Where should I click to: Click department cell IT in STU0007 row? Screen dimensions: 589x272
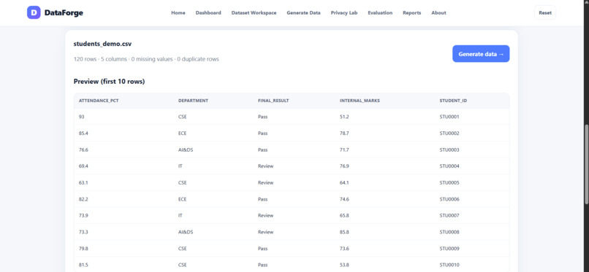180,216
